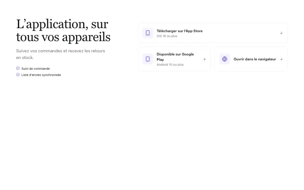Click check icon next to Liste d'envies synchronisée

tap(18, 75)
